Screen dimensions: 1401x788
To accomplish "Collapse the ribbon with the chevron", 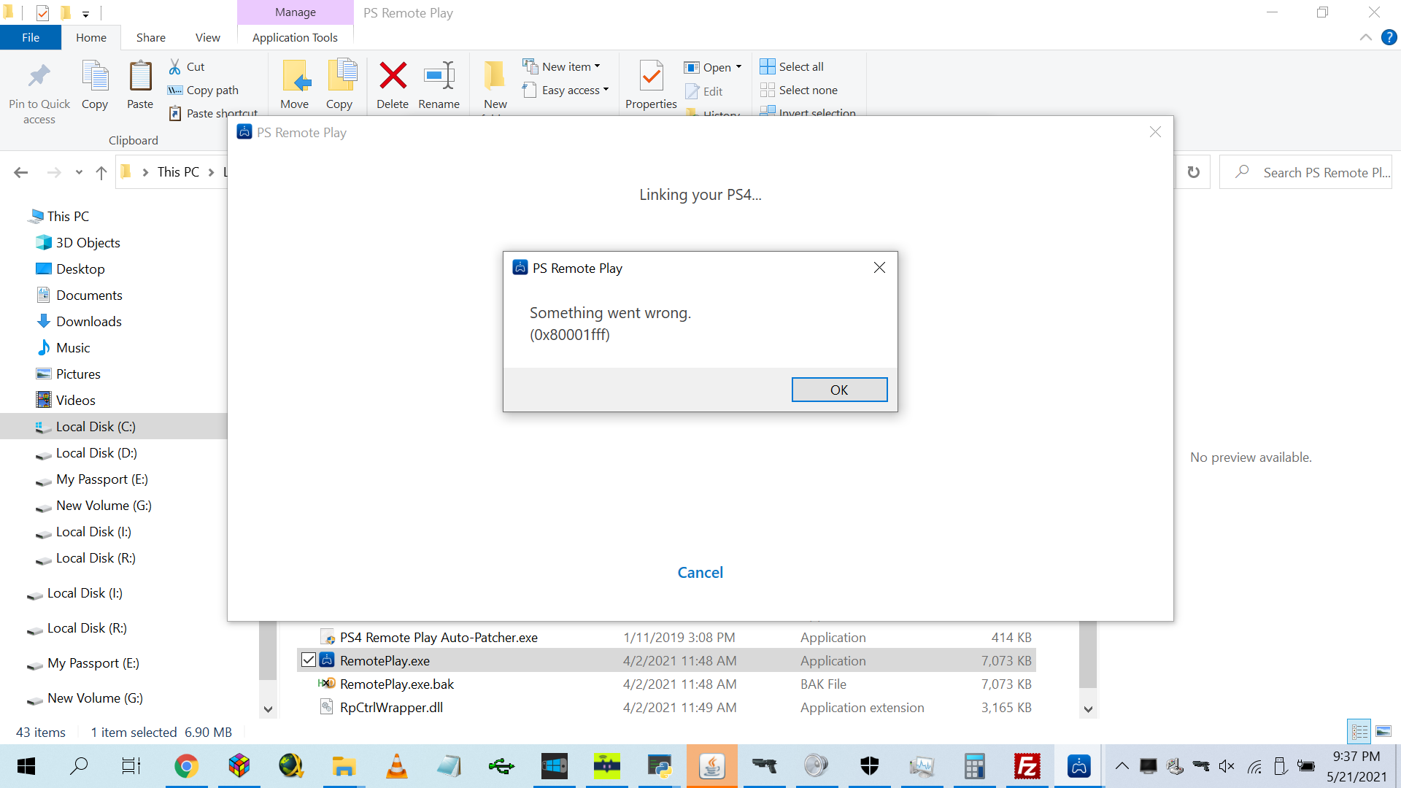I will 1366,37.
